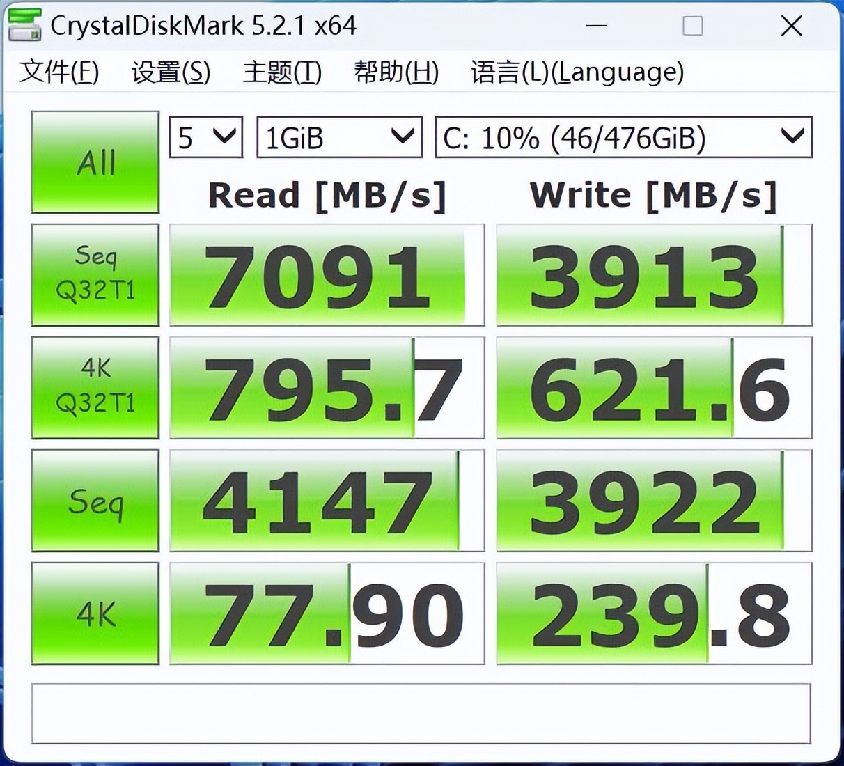
Task: Select the Seq read value 4147
Action: [x=327, y=501]
